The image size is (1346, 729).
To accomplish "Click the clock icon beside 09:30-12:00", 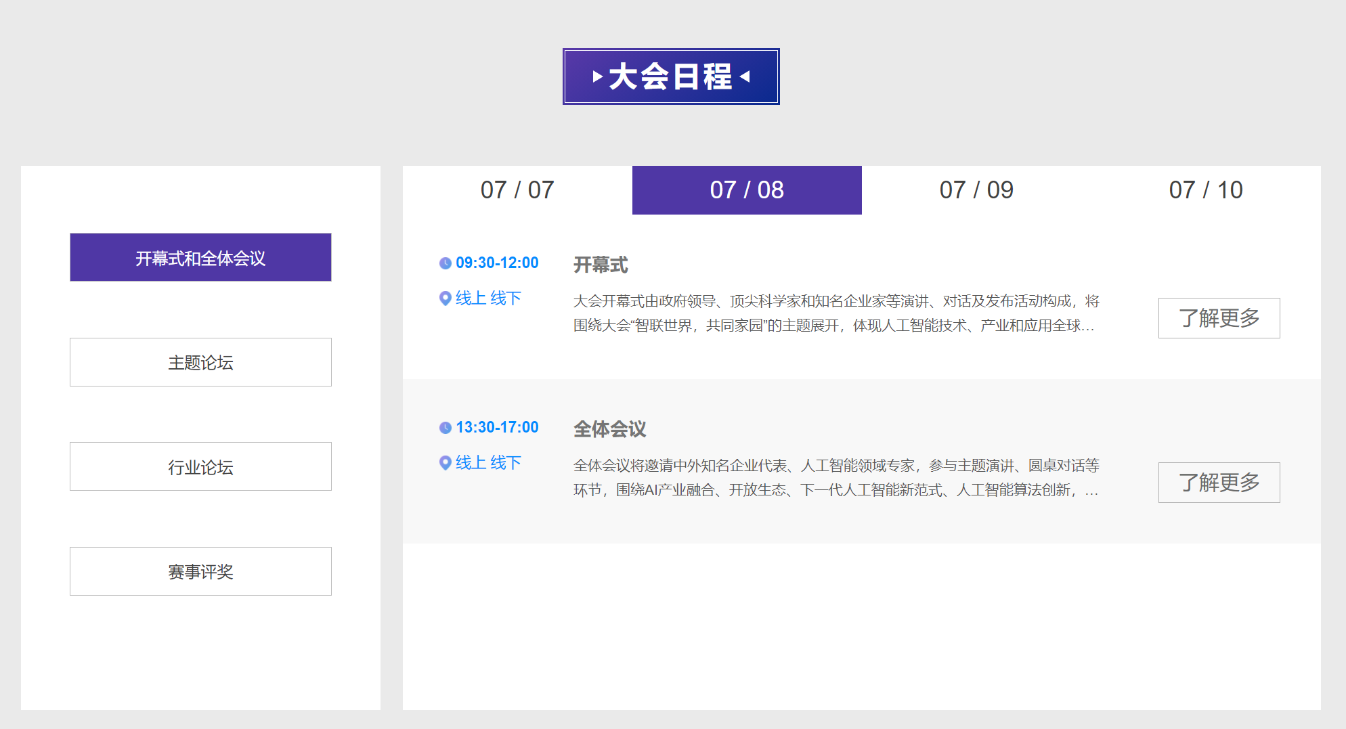I will (446, 263).
